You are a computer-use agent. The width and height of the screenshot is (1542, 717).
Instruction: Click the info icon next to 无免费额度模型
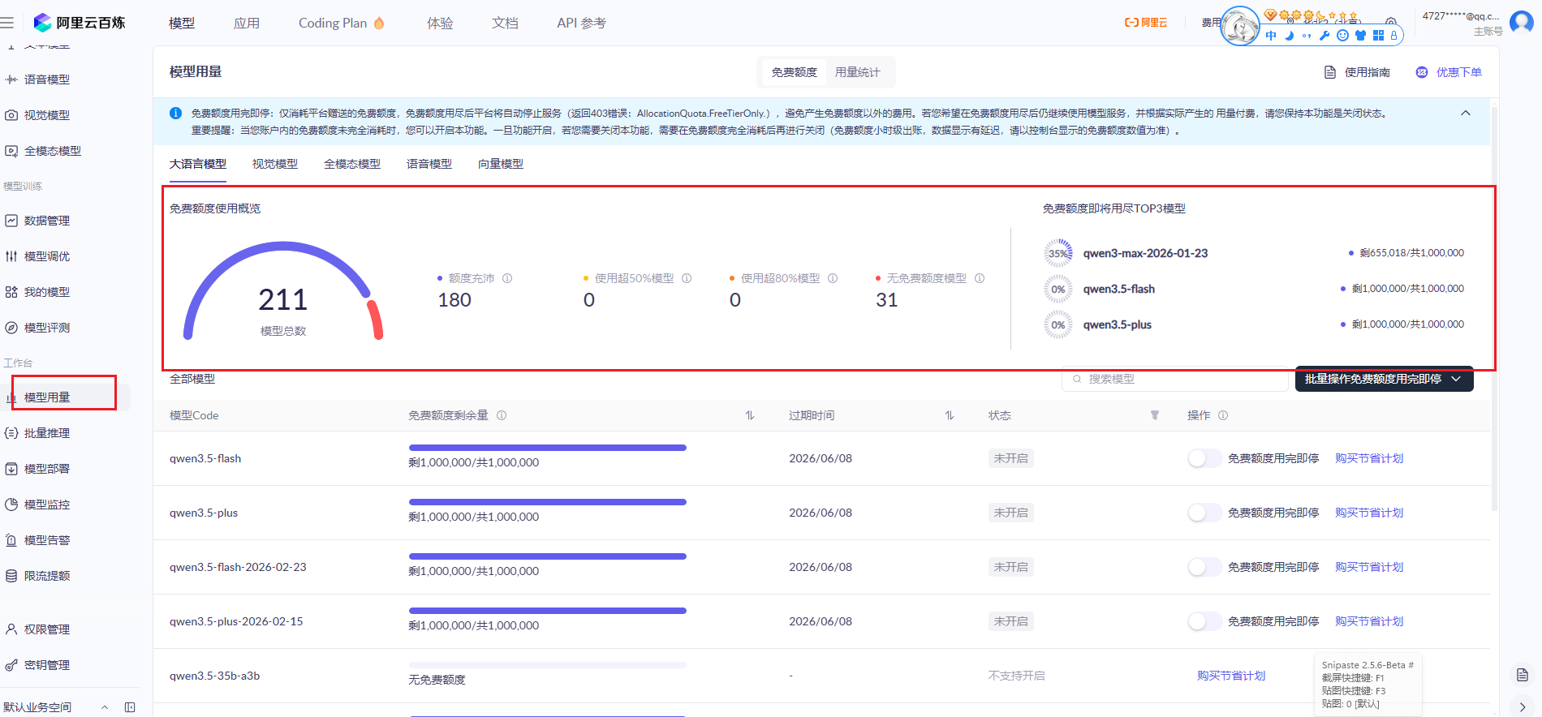(x=980, y=278)
